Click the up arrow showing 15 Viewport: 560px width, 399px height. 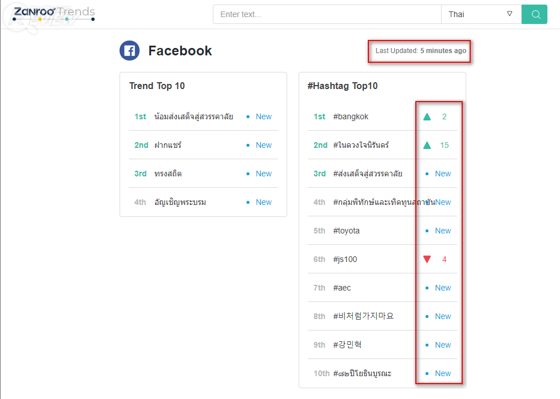427,146
